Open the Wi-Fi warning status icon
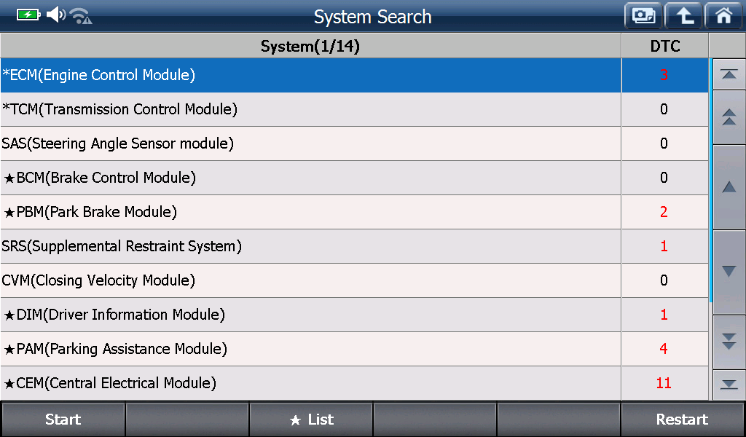The image size is (746, 437). coord(80,16)
